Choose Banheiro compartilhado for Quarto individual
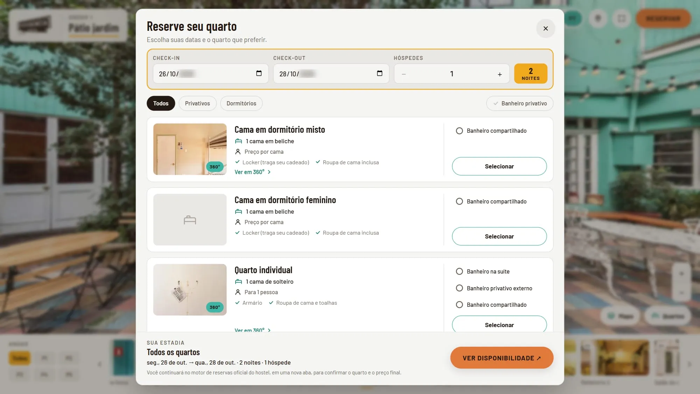 [x=459, y=305]
